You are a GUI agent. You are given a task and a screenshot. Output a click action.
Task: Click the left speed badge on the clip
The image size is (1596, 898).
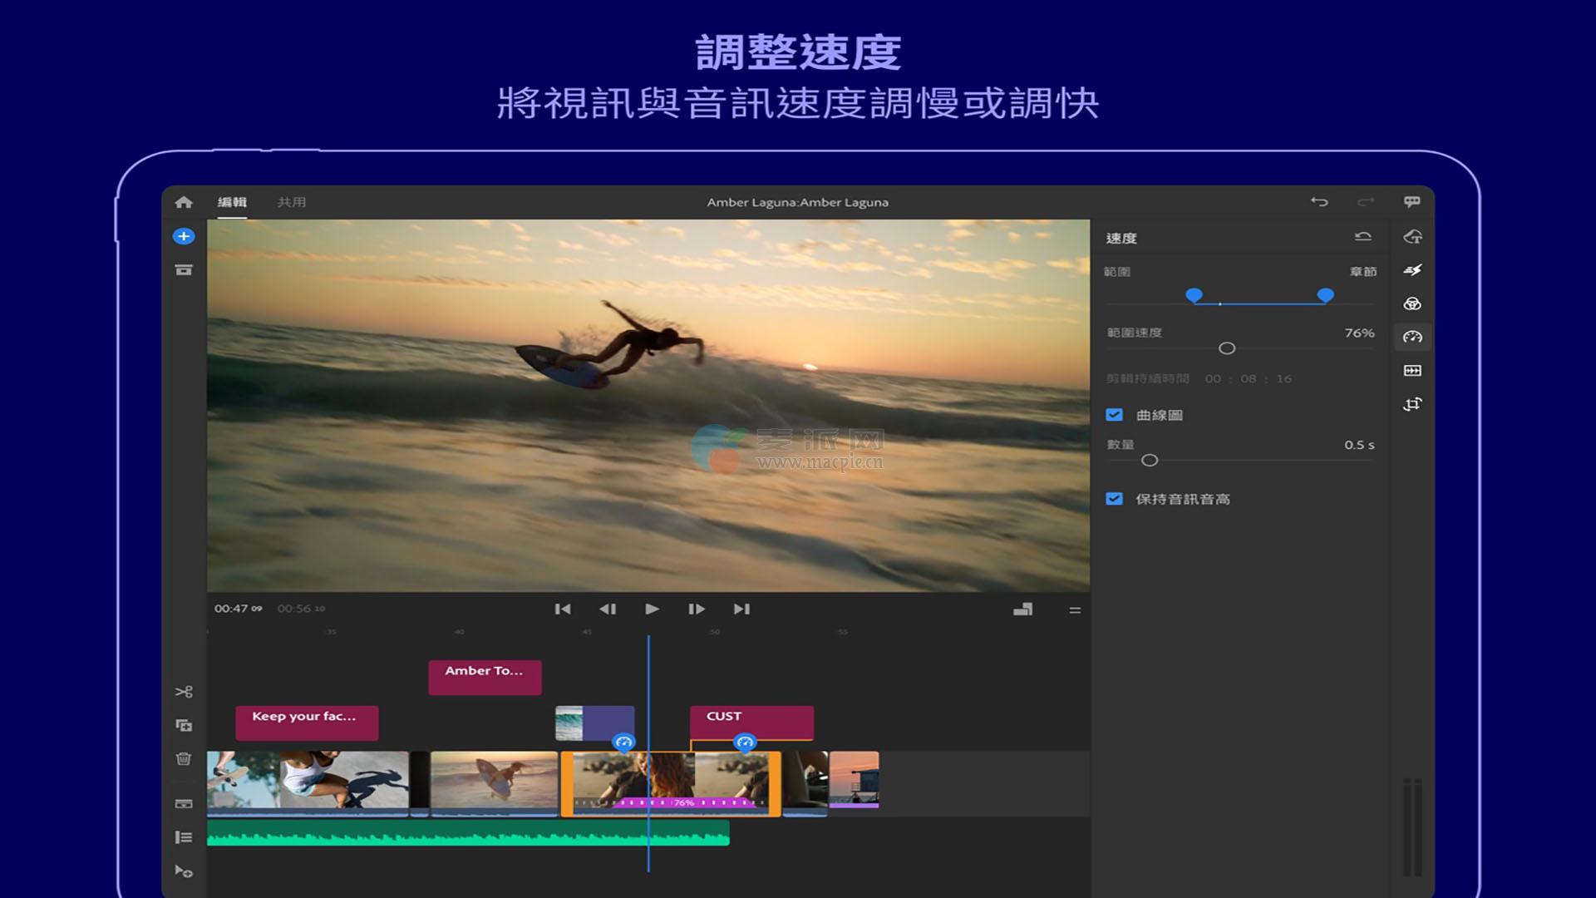pos(623,742)
